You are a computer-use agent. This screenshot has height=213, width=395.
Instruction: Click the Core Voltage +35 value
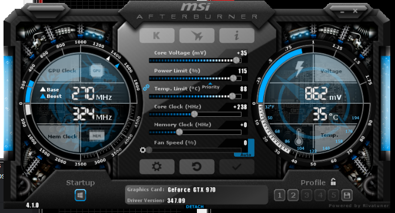242,53
